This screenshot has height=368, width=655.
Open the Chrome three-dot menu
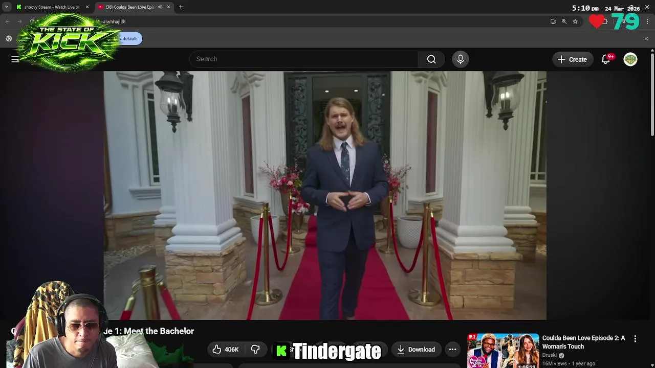point(647,21)
